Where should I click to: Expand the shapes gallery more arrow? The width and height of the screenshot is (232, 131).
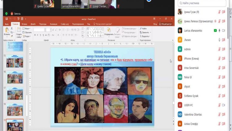(103, 36)
